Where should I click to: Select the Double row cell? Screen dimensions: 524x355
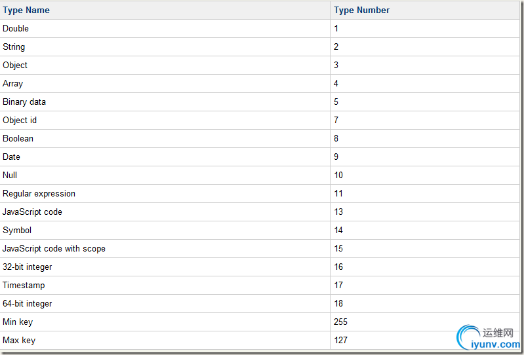tap(16, 29)
